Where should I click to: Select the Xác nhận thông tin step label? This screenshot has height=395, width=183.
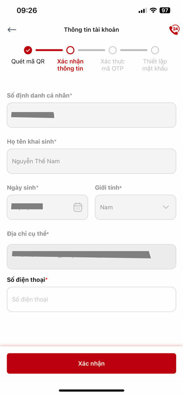70,65
